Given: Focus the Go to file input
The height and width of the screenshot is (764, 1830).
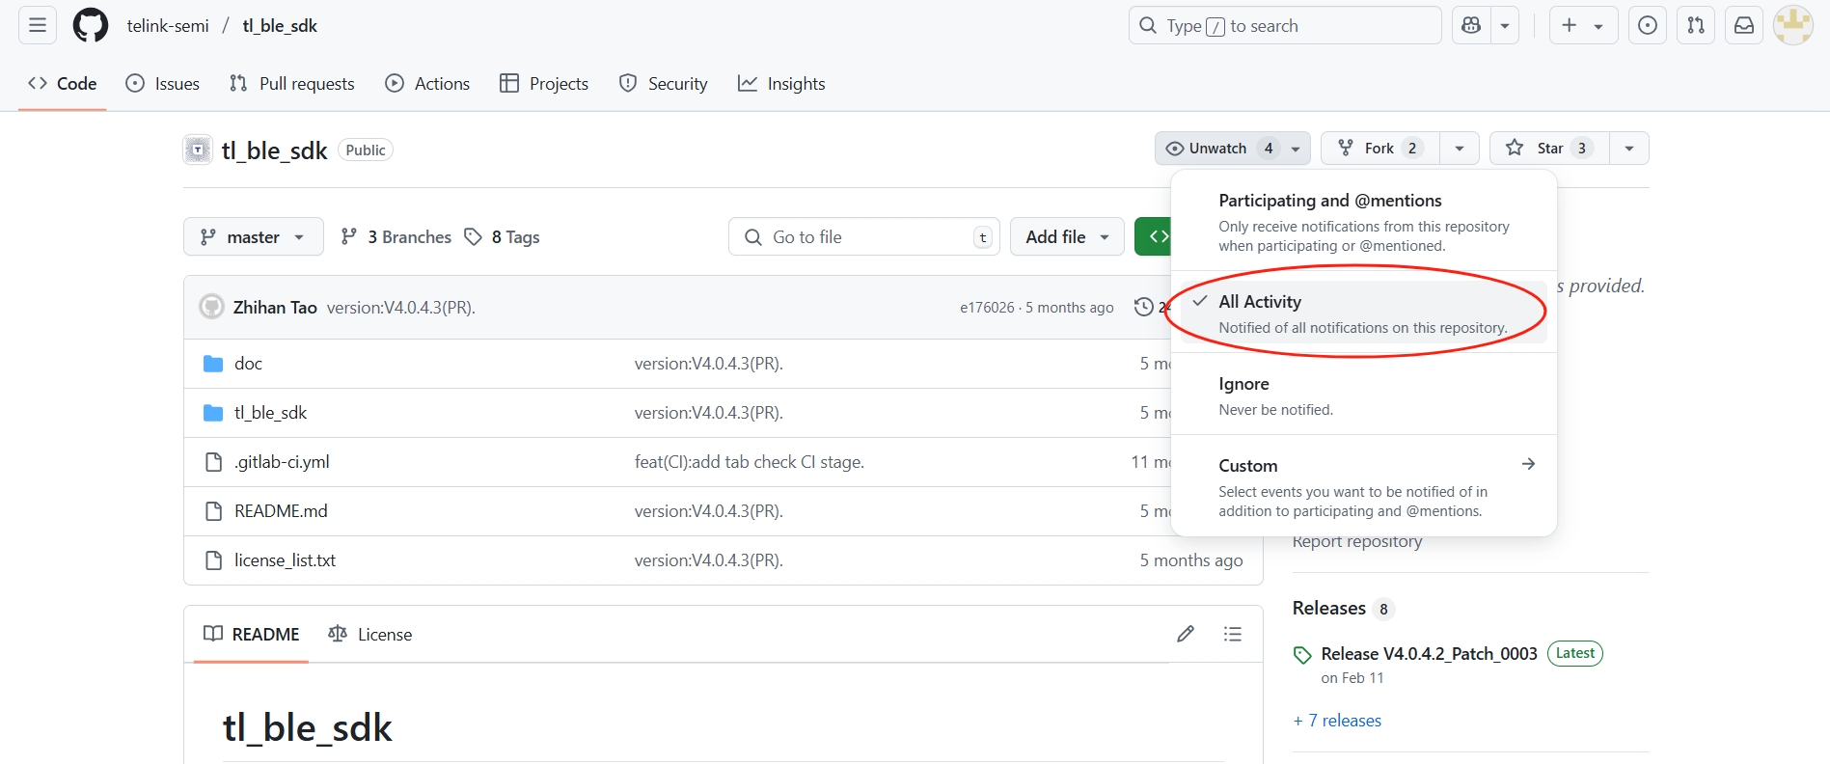Looking at the screenshot, I should 864,236.
